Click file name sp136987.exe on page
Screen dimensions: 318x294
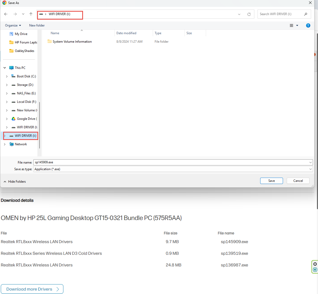234,265
